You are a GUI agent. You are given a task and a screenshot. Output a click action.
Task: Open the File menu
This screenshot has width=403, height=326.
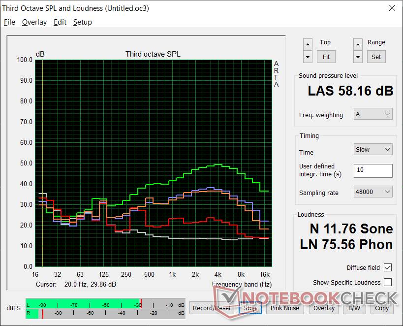[9, 22]
